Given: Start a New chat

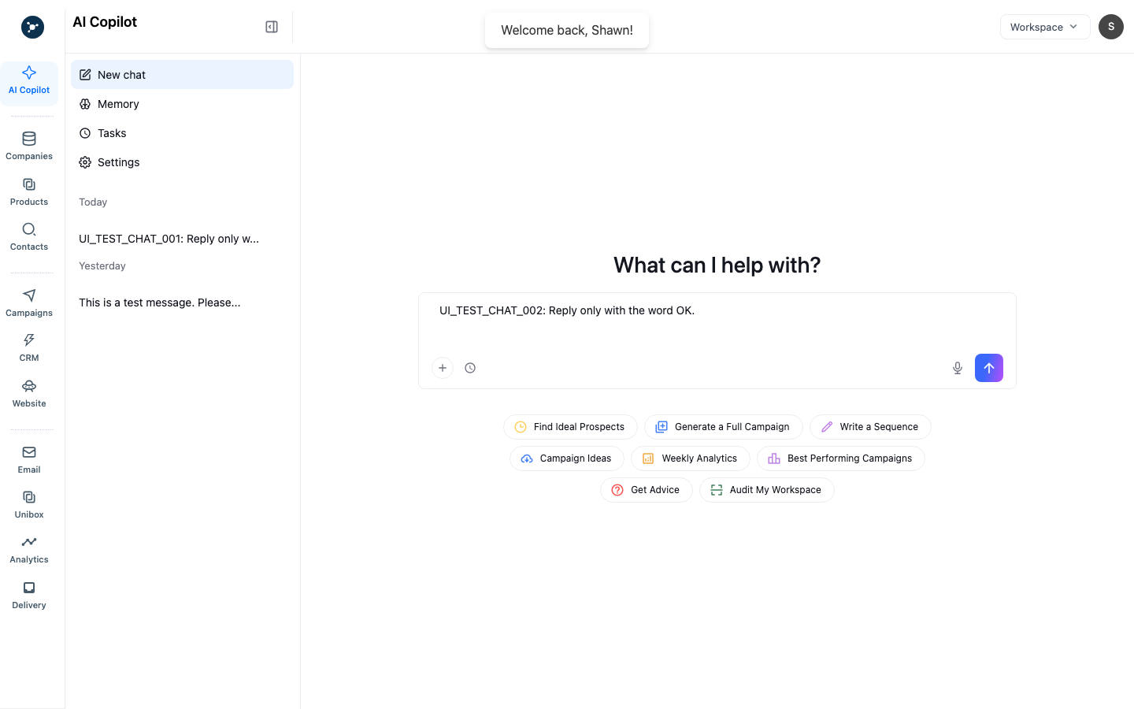Looking at the screenshot, I should (x=182, y=75).
